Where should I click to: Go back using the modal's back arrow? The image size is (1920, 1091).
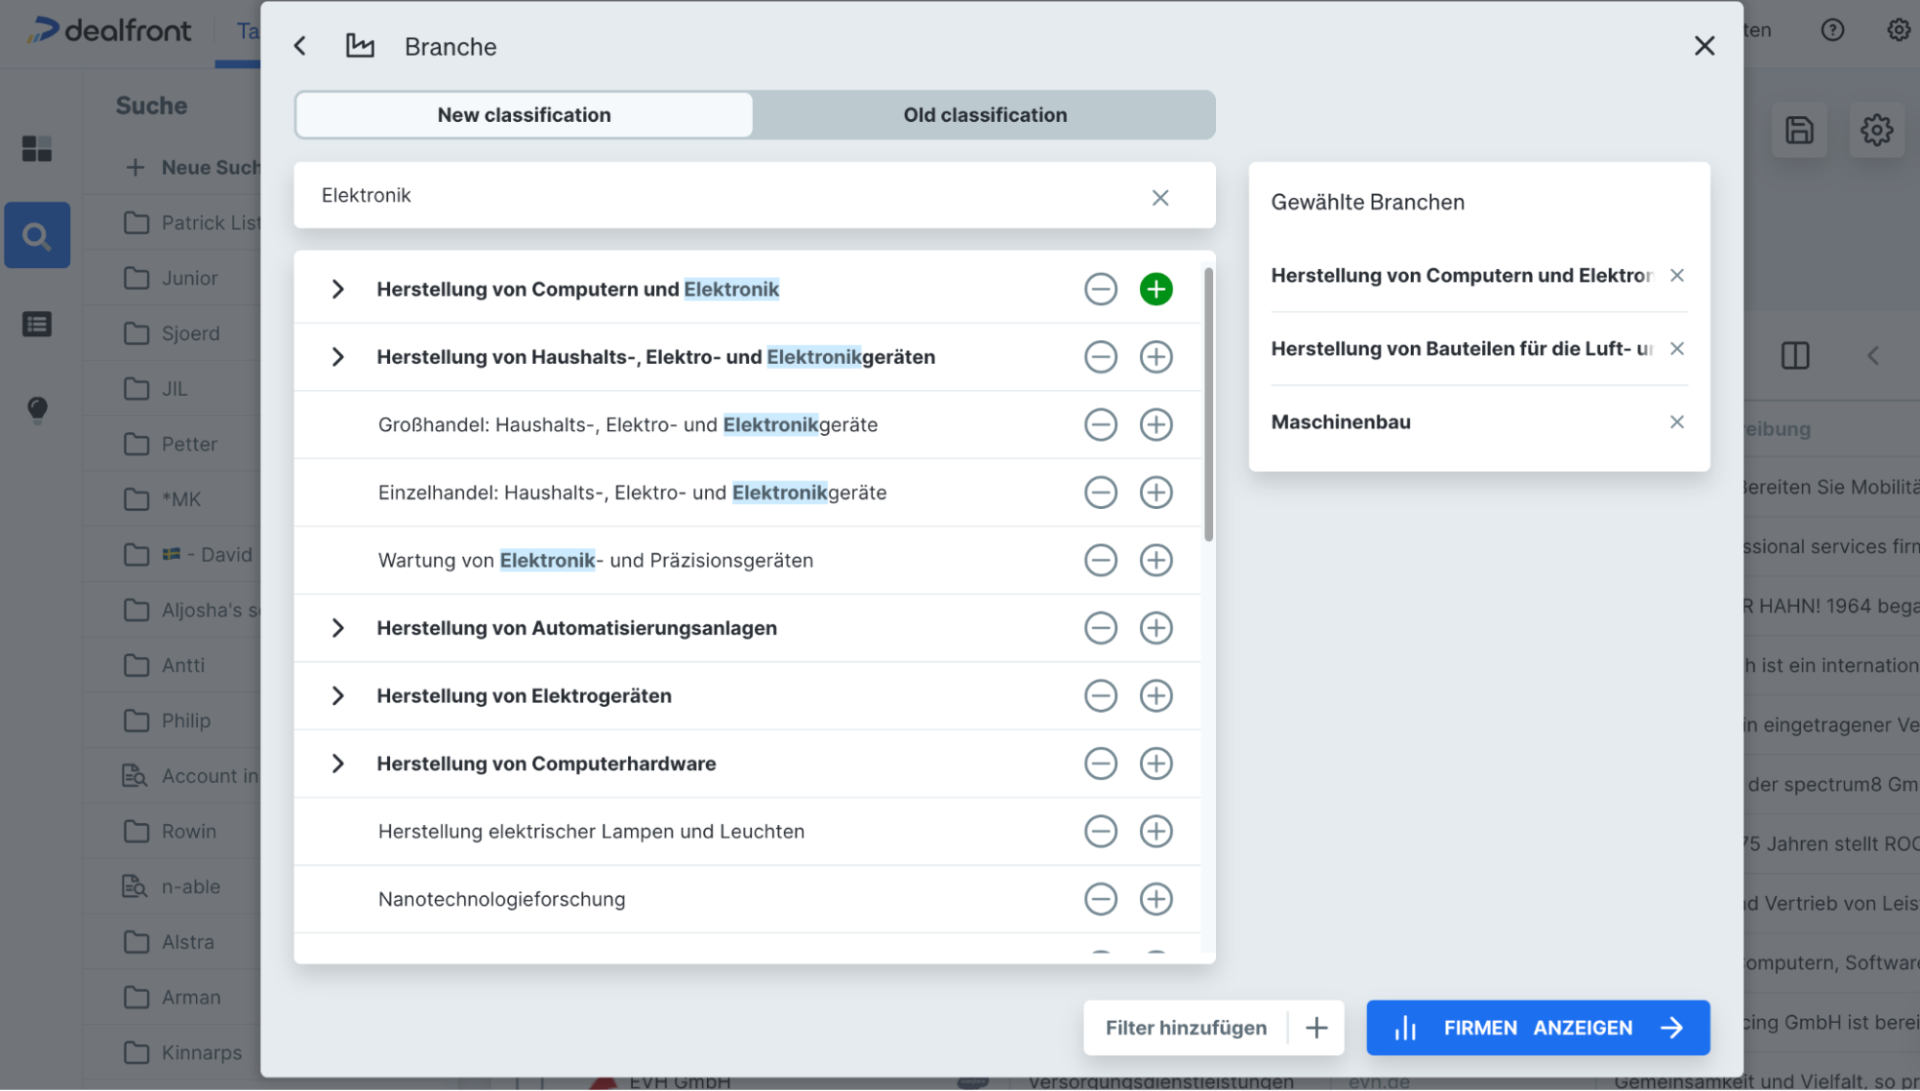(x=299, y=45)
